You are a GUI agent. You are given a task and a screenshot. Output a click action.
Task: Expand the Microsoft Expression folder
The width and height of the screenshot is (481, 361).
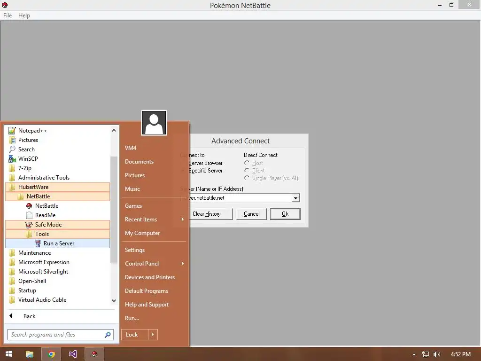click(57, 262)
